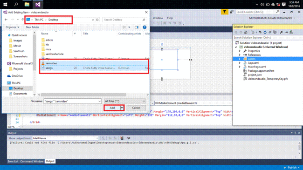Click the Quick Launch search box
The height and width of the screenshot is (170, 303).
click(258, 12)
